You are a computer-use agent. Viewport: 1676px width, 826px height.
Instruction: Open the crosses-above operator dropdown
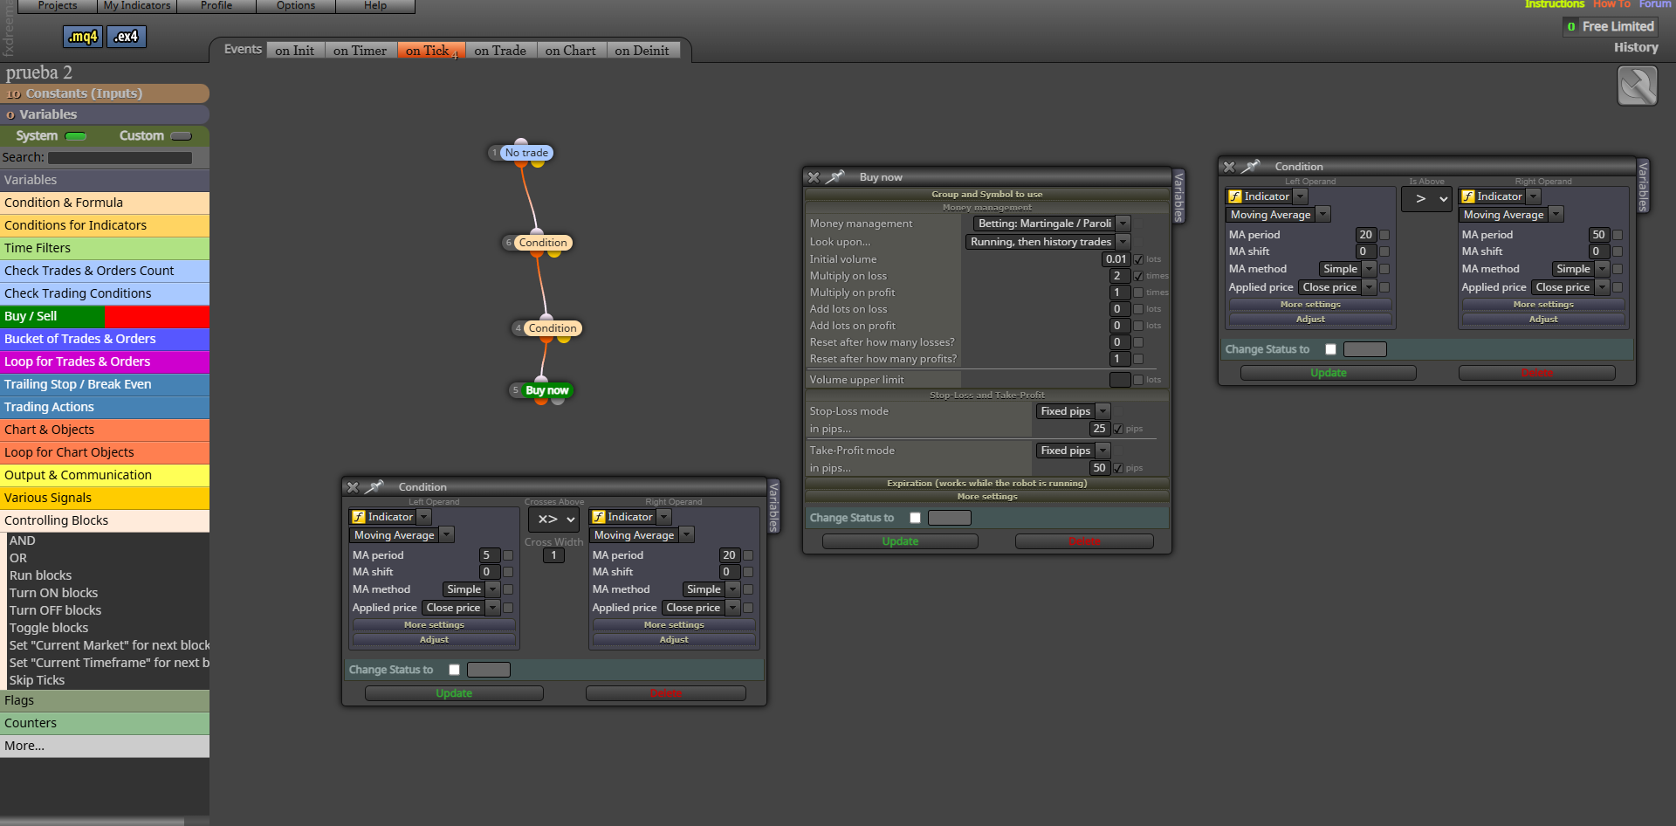pos(553,520)
